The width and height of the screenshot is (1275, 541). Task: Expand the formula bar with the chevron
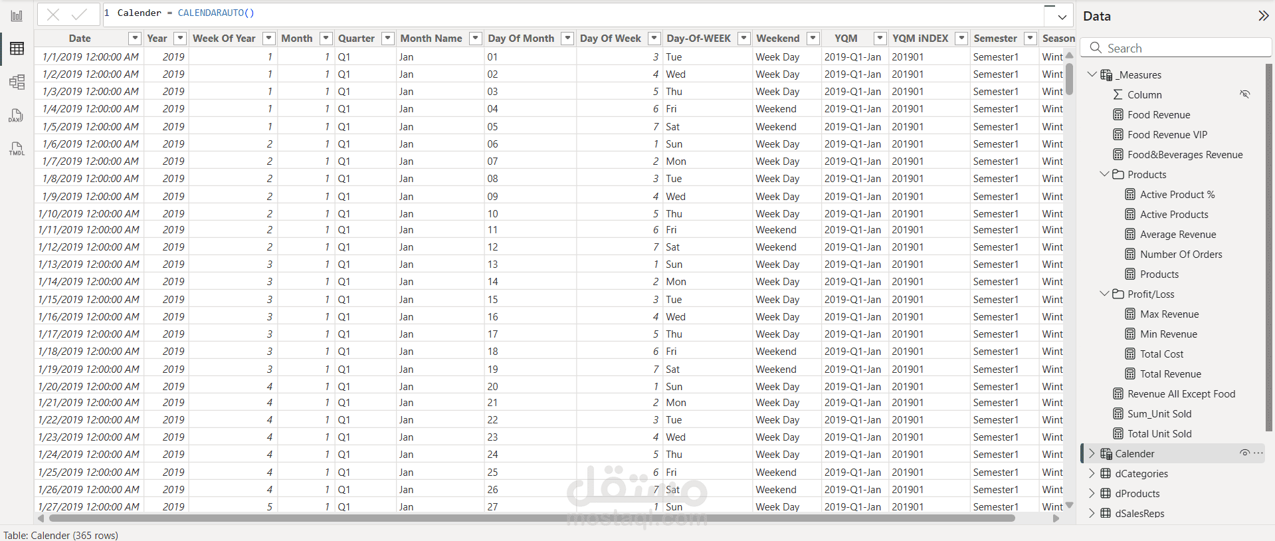[x=1062, y=17]
